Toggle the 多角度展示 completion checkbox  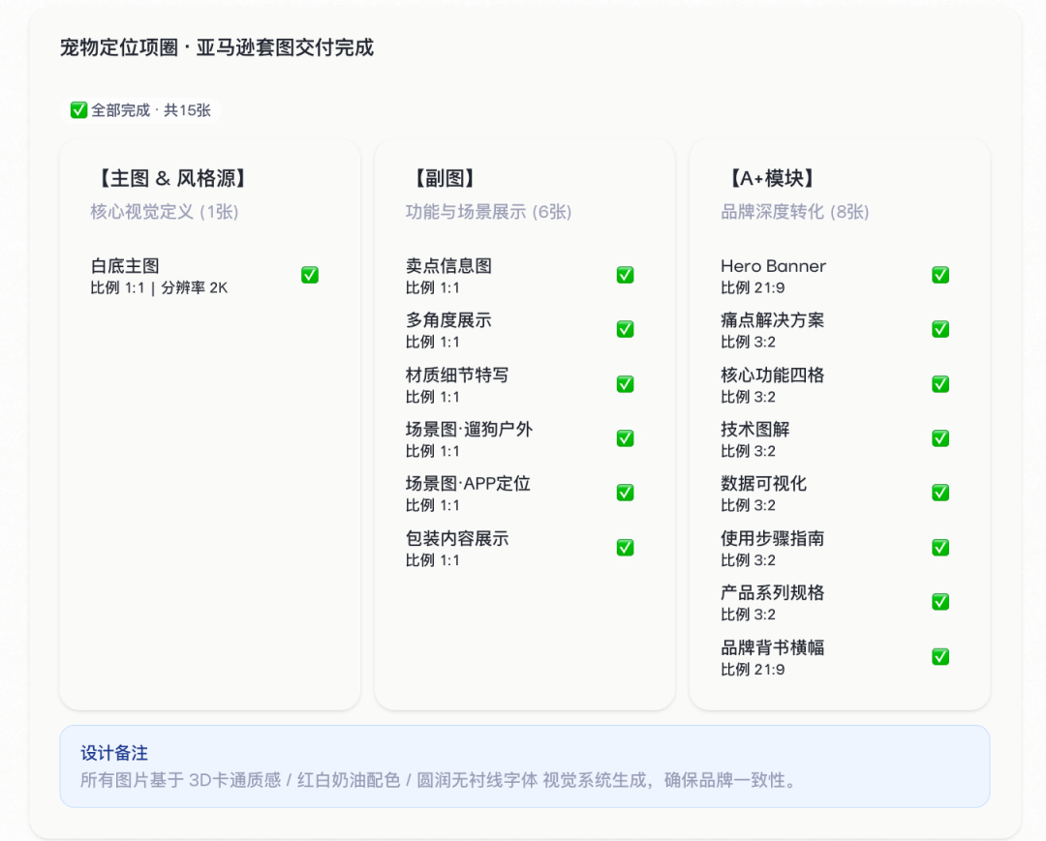[625, 329]
